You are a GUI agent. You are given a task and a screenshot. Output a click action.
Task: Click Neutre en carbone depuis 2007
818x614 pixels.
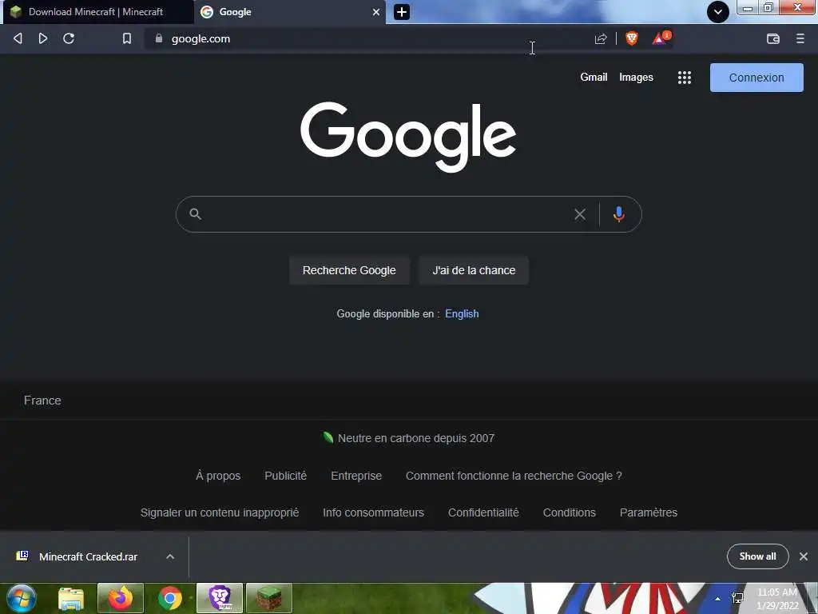(x=415, y=439)
